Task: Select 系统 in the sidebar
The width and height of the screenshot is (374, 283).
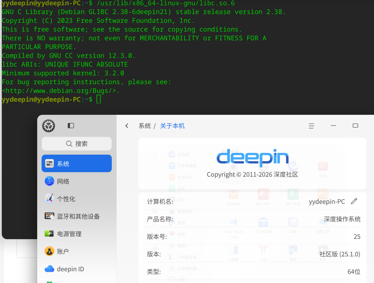Action: point(77,164)
